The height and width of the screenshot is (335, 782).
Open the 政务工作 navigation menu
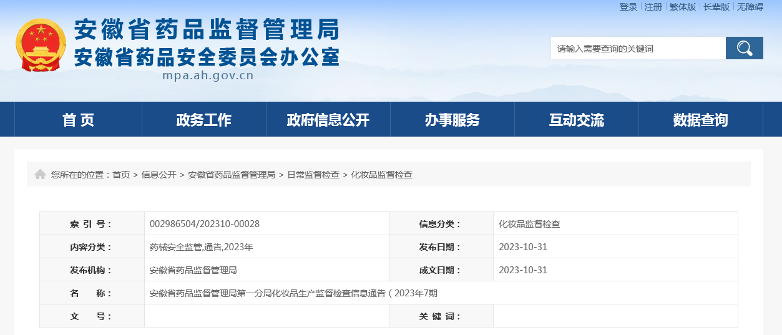(x=203, y=120)
